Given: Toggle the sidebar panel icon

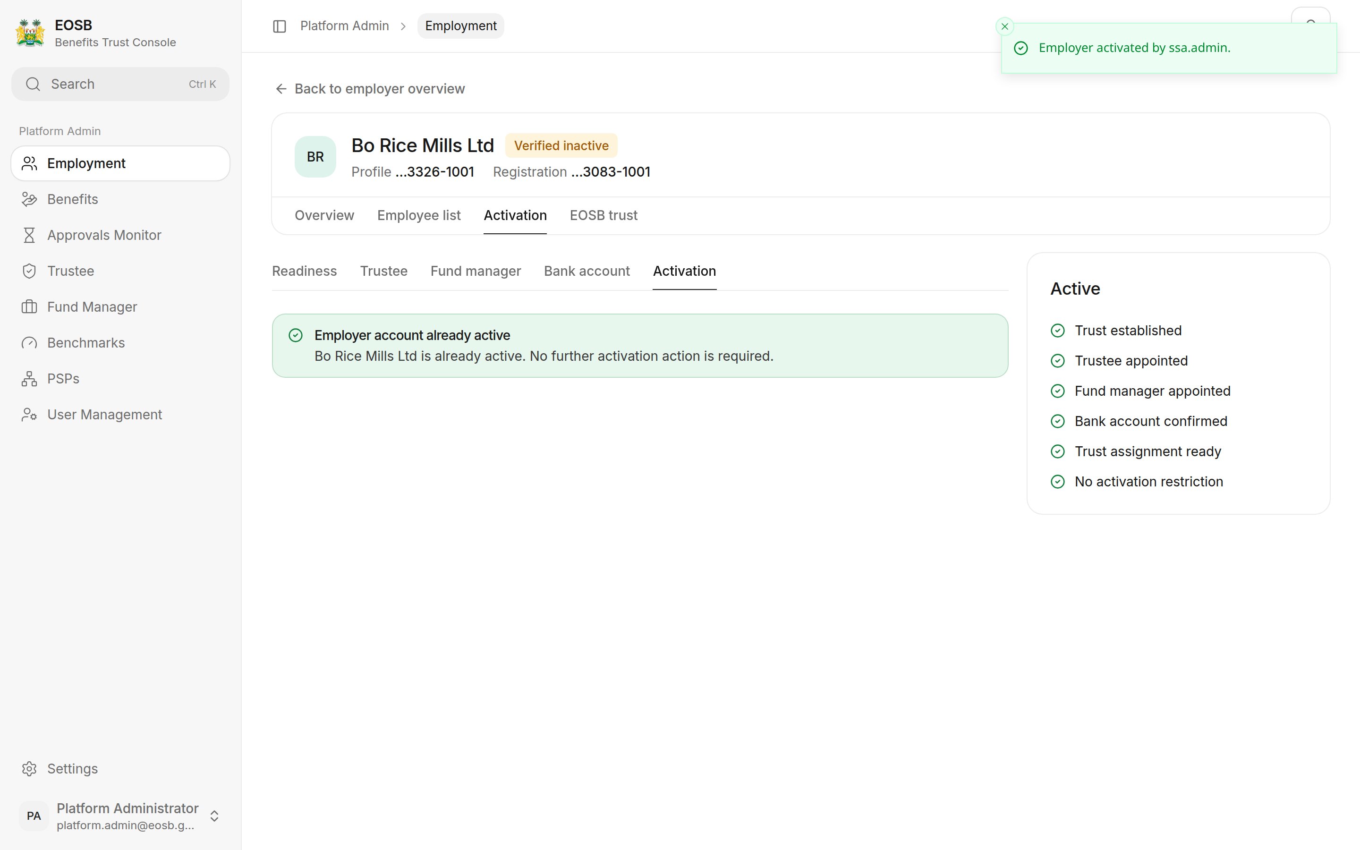Looking at the screenshot, I should 279,26.
